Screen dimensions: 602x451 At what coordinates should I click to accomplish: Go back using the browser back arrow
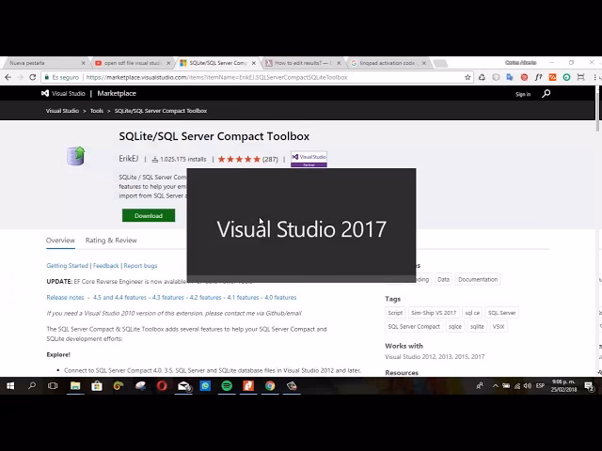(x=8, y=77)
